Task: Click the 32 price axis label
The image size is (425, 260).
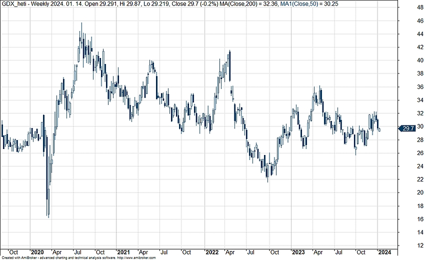Action: [x=420, y=113]
